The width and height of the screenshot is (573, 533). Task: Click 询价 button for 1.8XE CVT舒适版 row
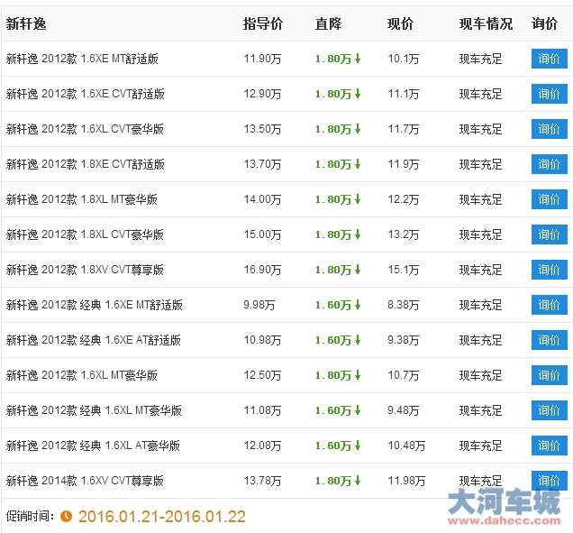549,164
